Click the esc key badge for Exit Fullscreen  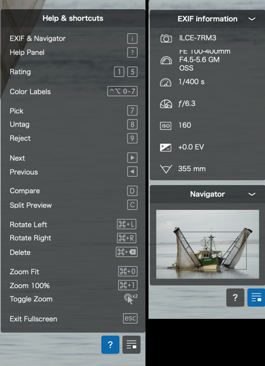click(130, 318)
